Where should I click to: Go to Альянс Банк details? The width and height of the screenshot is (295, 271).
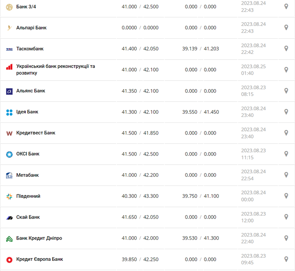coord(31,91)
